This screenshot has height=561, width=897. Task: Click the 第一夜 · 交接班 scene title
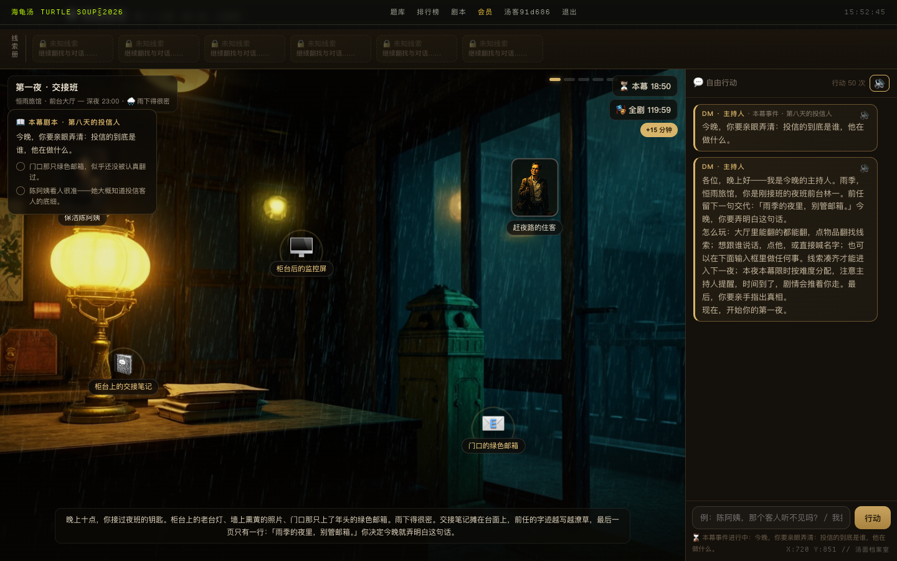(47, 87)
